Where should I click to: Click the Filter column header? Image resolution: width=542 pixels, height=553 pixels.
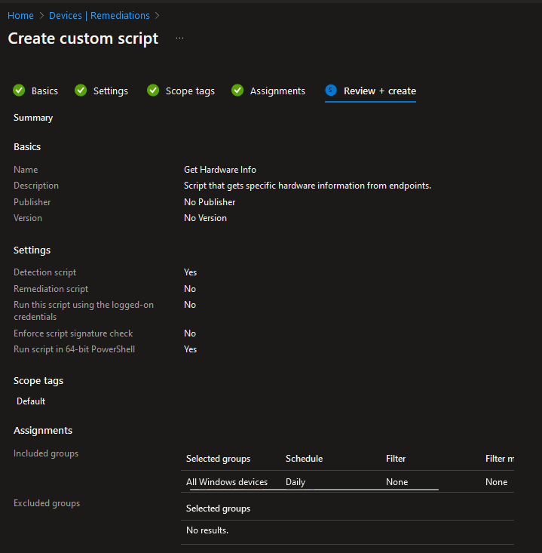396,459
